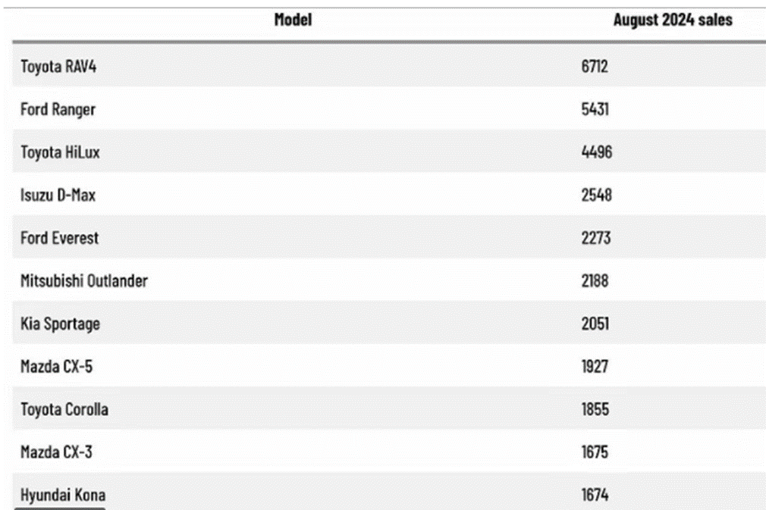Click the Model column header
766x510 pixels.
point(293,20)
